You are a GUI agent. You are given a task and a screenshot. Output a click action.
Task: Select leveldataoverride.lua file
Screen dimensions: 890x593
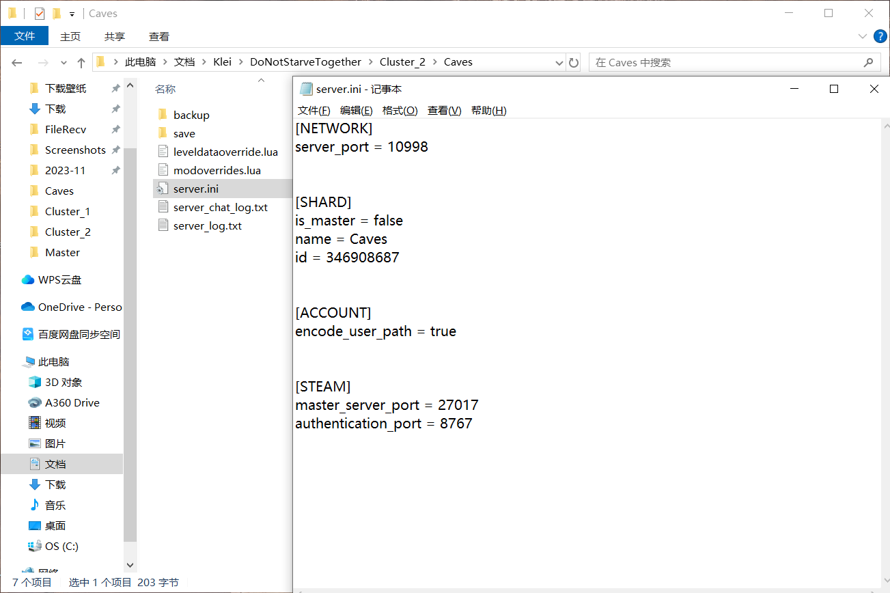(225, 152)
